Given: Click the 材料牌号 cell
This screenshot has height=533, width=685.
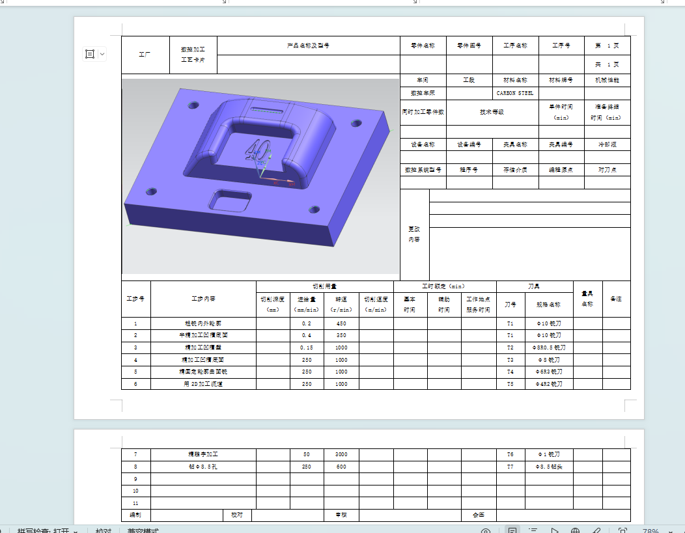Looking at the screenshot, I should [561, 80].
